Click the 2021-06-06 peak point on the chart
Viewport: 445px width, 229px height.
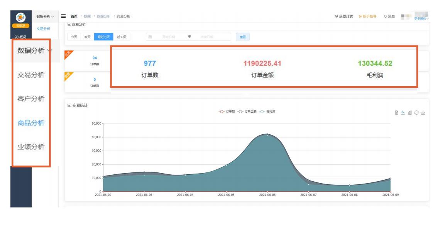point(267,135)
